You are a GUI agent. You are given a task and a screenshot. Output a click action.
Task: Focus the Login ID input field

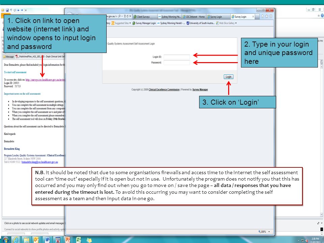click(x=177, y=57)
